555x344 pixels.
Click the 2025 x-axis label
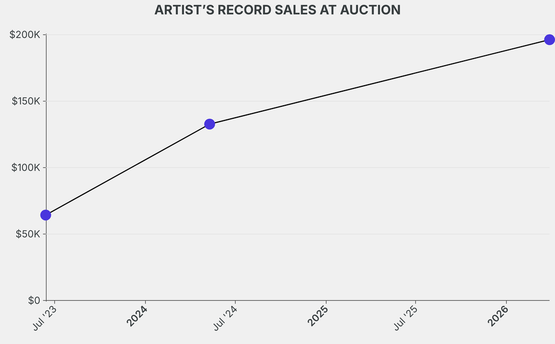[x=318, y=316]
